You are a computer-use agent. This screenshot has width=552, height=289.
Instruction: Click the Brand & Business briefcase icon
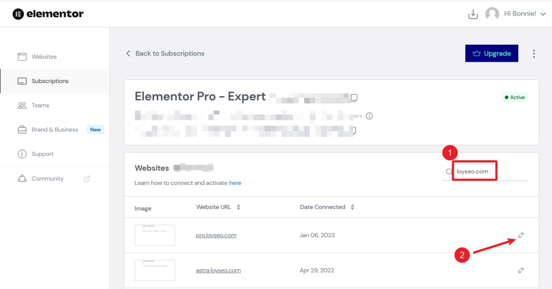tap(22, 129)
